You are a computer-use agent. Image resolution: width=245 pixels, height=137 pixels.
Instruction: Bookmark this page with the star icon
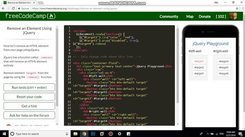[237, 8]
